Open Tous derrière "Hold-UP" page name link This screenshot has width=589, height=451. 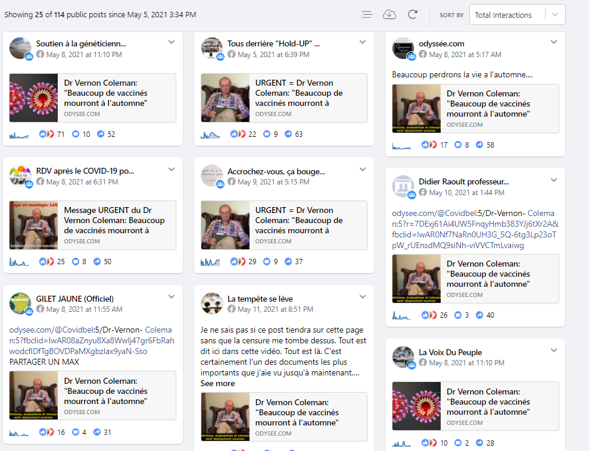[273, 43]
